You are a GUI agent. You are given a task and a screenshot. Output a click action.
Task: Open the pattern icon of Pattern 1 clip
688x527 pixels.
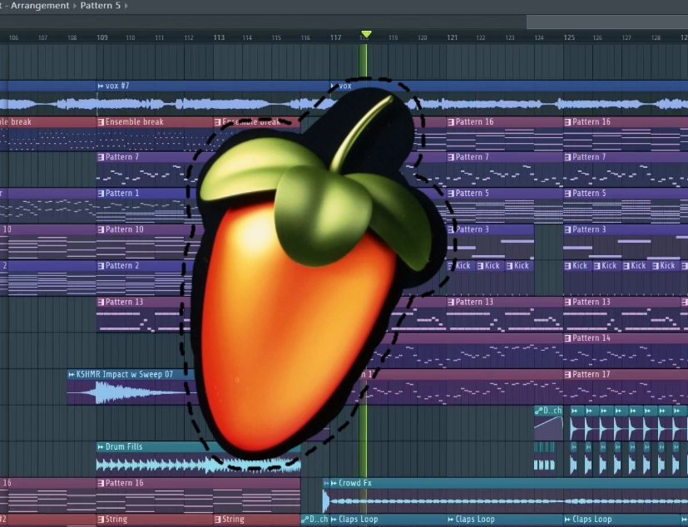101,194
